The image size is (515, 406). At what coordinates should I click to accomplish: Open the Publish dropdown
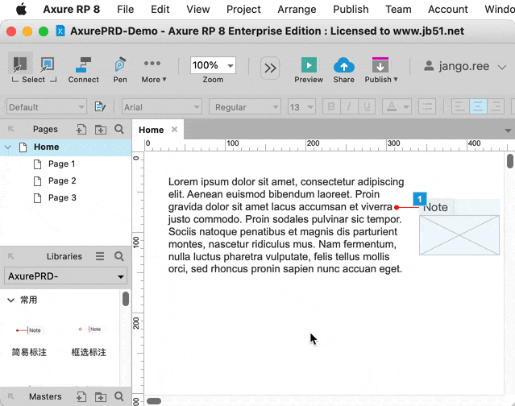381,69
